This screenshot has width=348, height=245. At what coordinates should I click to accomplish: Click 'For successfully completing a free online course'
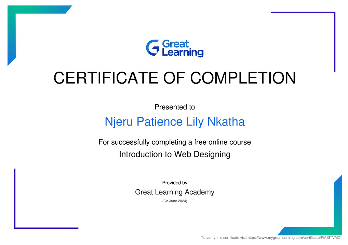(x=175, y=142)
